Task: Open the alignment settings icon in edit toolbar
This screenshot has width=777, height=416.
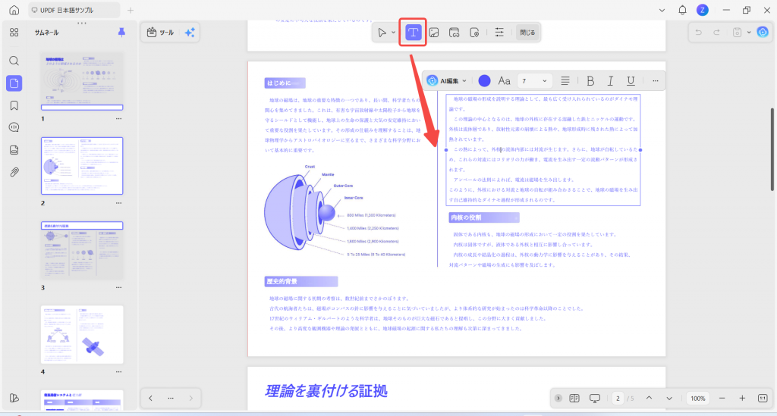Action: [x=499, y=33]
